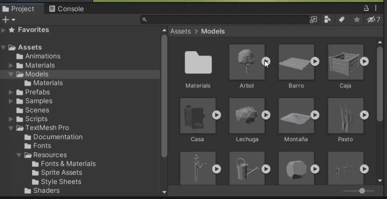Click the favorites star icon in toolbar

tap(356, 20)
